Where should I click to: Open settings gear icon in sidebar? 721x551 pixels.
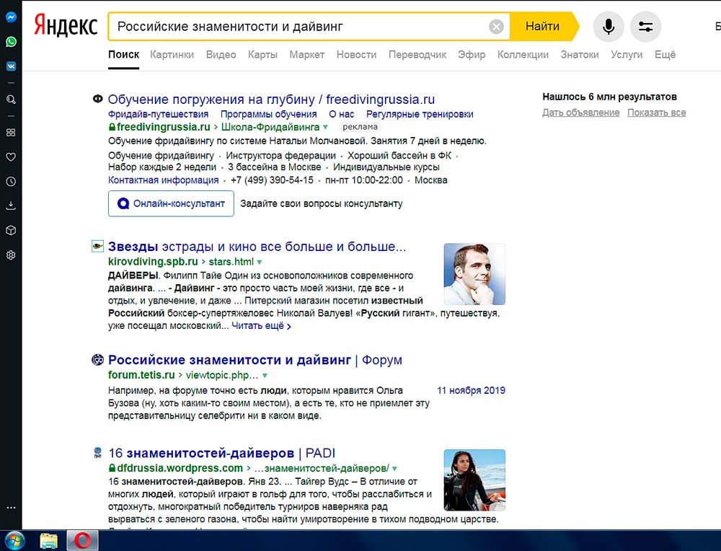coord(11,255)
